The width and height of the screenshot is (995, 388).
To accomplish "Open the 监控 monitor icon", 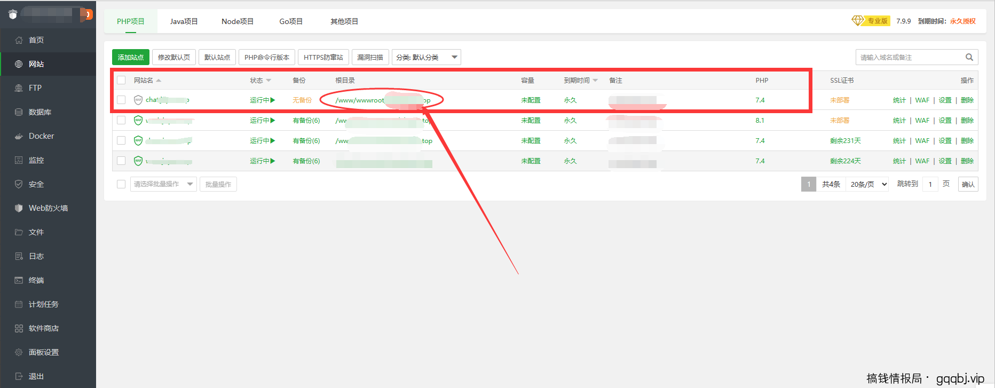I will click(19, 160).
